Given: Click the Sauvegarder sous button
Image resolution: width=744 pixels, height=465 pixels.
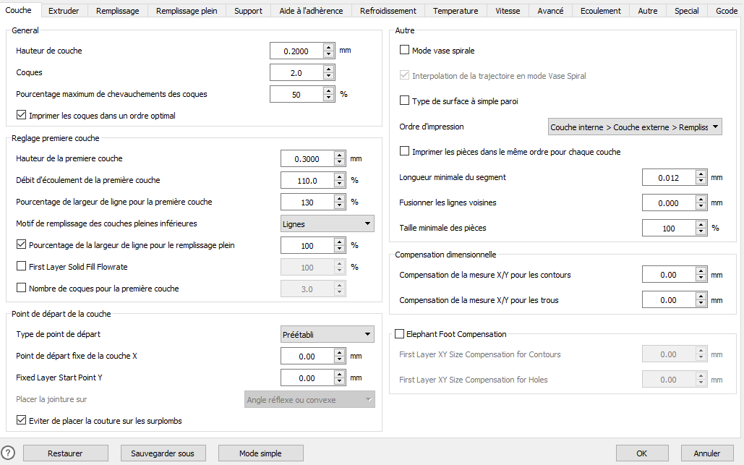Looking at the screenshot, I should (163, 453).
